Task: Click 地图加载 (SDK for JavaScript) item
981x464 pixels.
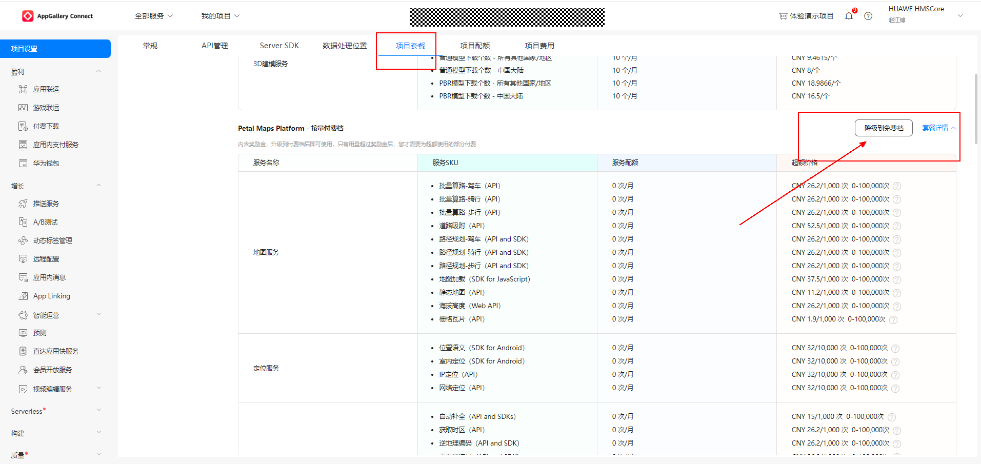Action: click(485, 279)
